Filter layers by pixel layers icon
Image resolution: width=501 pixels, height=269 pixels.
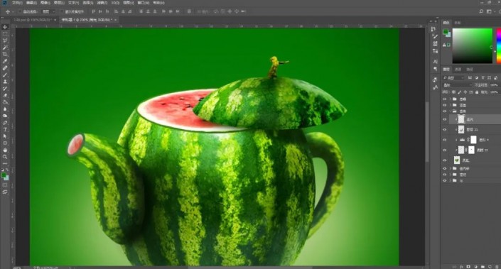(470, 78)
